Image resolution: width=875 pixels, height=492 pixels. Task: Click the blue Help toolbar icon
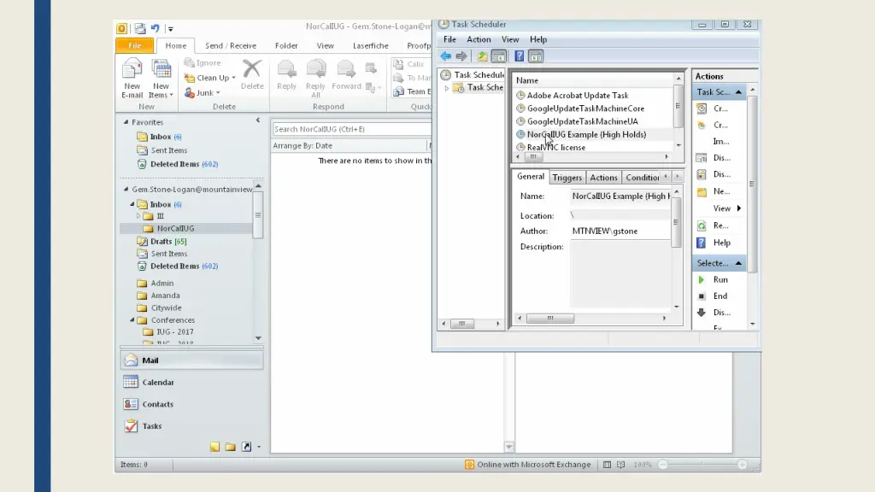click(519, 56)
